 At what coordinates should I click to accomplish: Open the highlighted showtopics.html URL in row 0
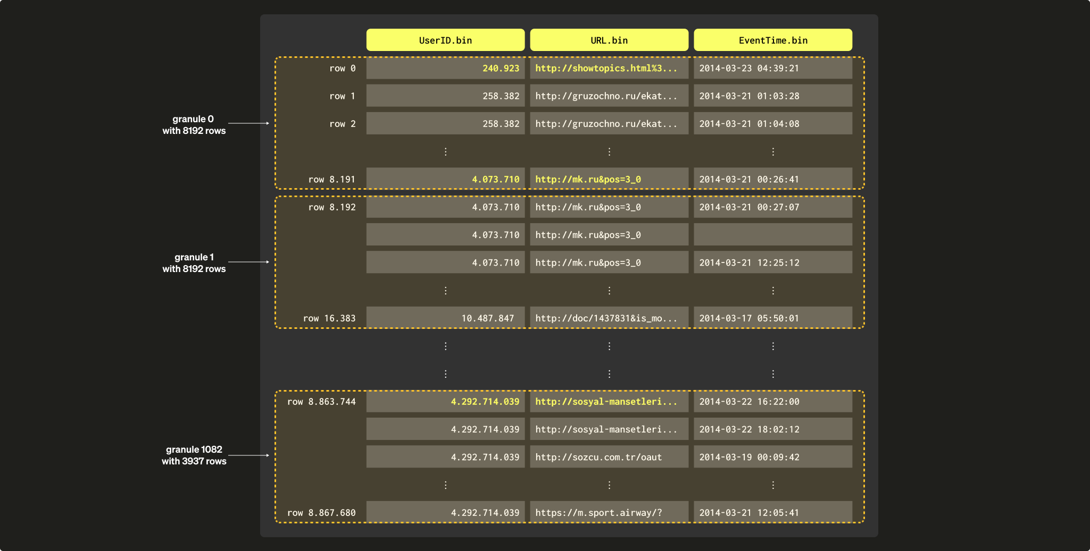coord(606,69)
